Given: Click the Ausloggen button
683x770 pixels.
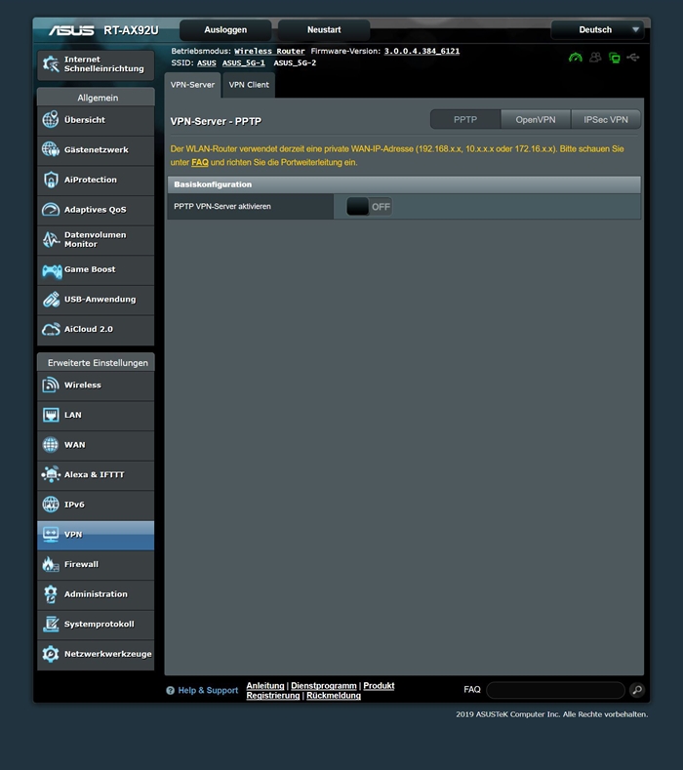Looking at the screenshot, I should 225,30.
